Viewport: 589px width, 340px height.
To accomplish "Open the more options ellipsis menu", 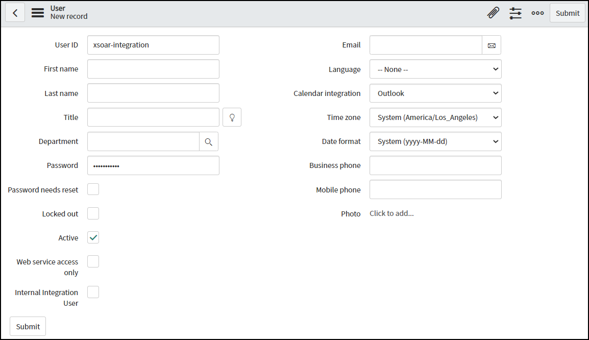I will (537, 13).
